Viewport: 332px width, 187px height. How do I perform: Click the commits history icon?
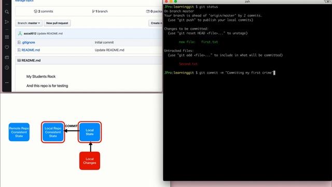[x=36, y=11]
